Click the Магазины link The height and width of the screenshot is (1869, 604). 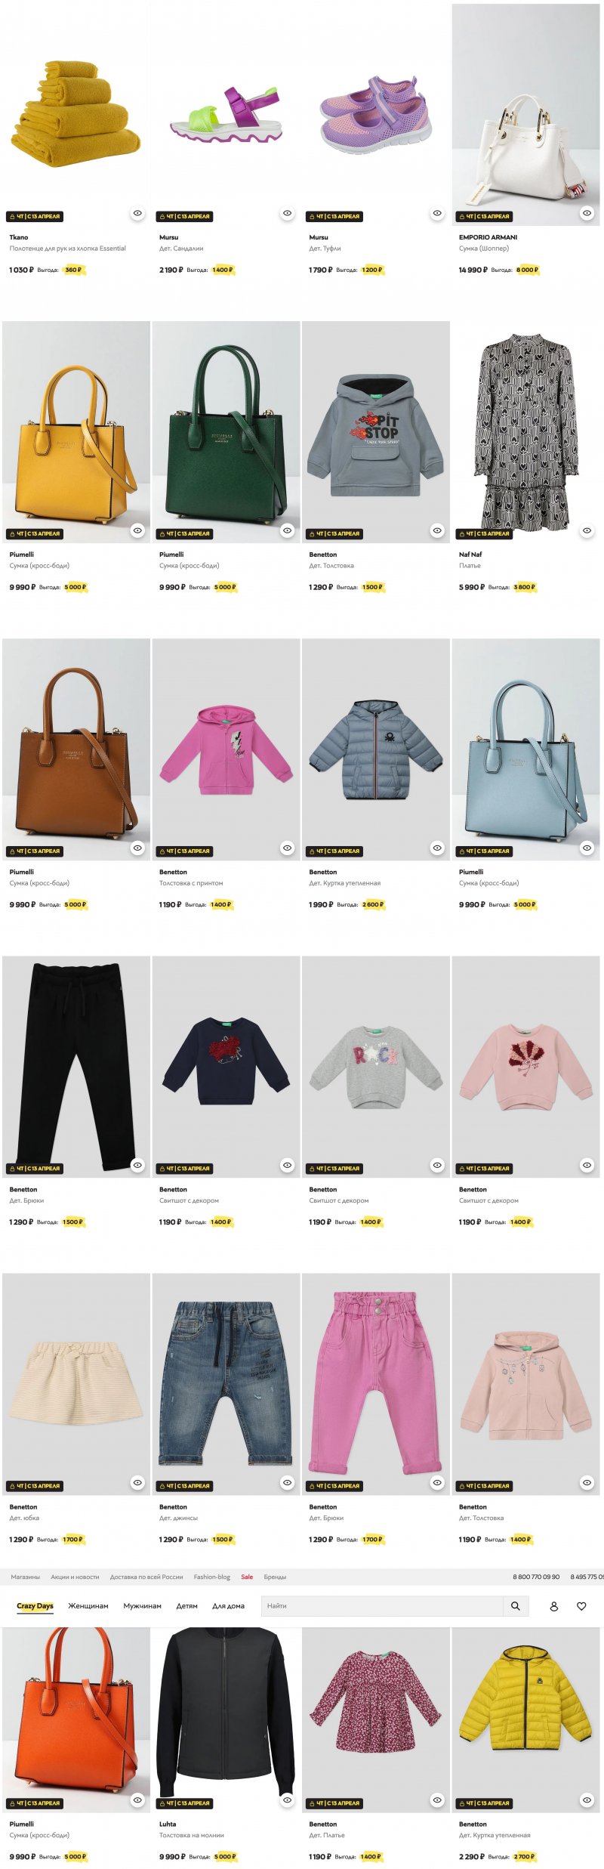(26, 1577)
